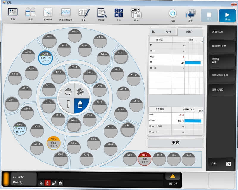The image size is (238, 190).
Task: Click the 急诊 emergency sample icon
Action: pos(190,14)
